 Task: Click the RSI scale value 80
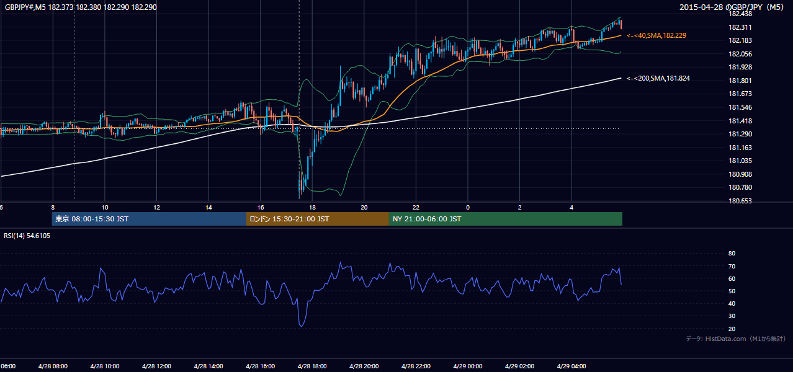(732, 254)
